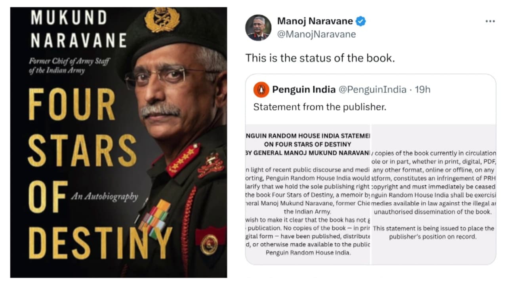Open the @ManojNaravane handle
This screenshot has width=507, height=285.
pyautogui.click(x=316, y=34)
